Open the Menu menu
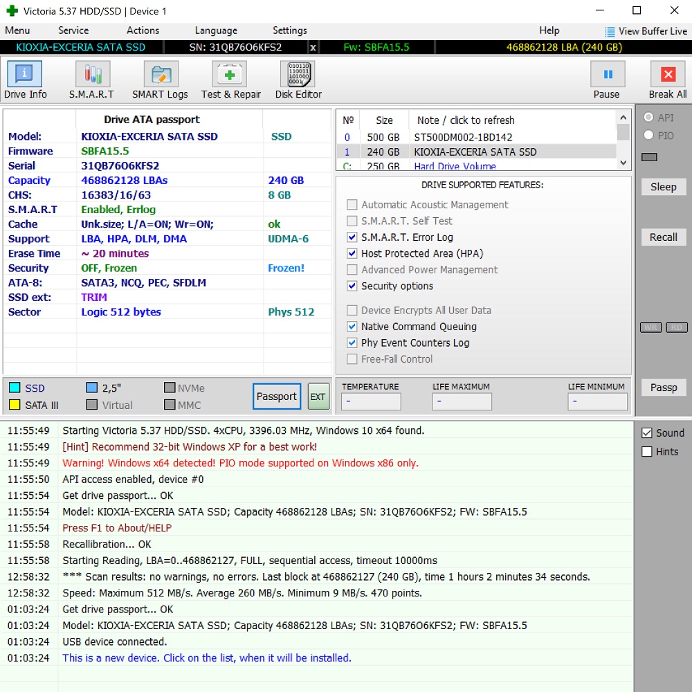 tap(18, 30)
